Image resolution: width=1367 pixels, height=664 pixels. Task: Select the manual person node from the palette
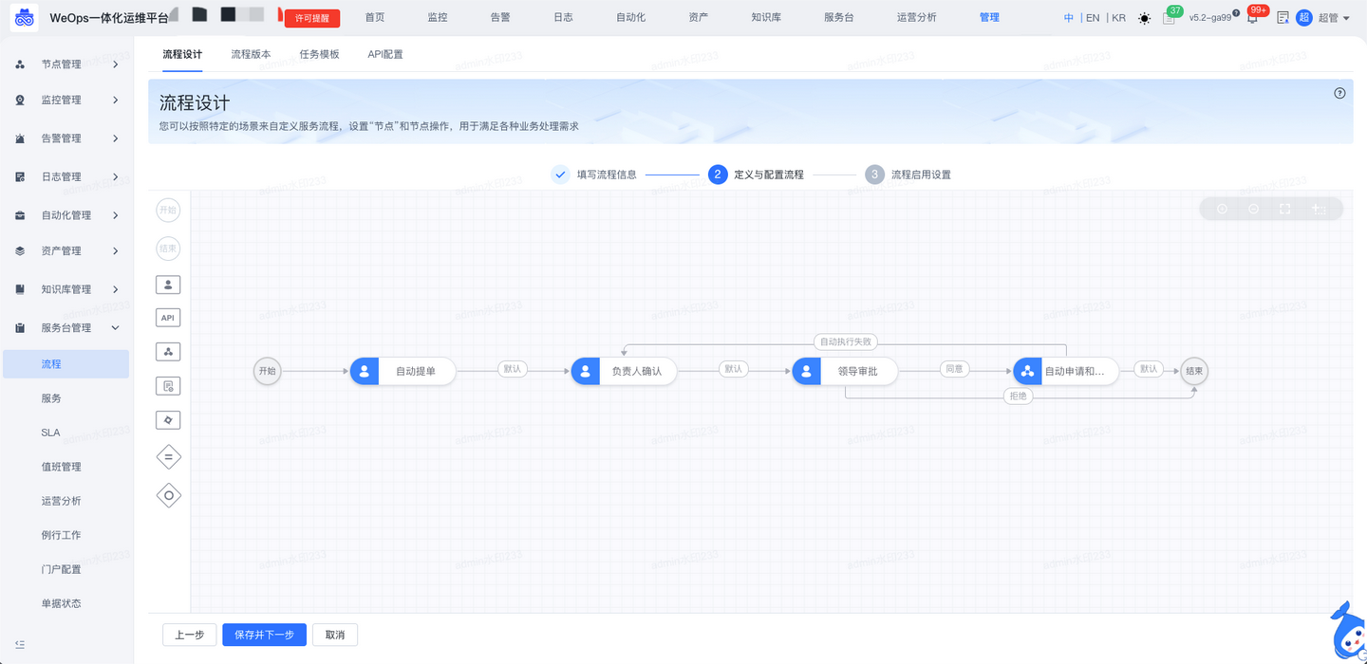click(168, 284)
